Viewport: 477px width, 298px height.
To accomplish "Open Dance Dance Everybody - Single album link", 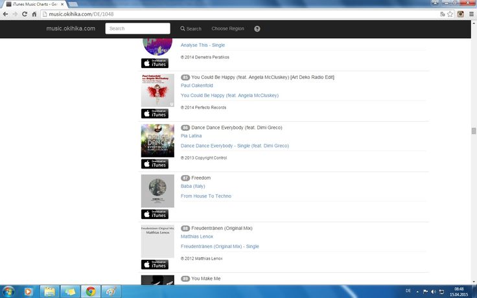I will pos(235,146).
